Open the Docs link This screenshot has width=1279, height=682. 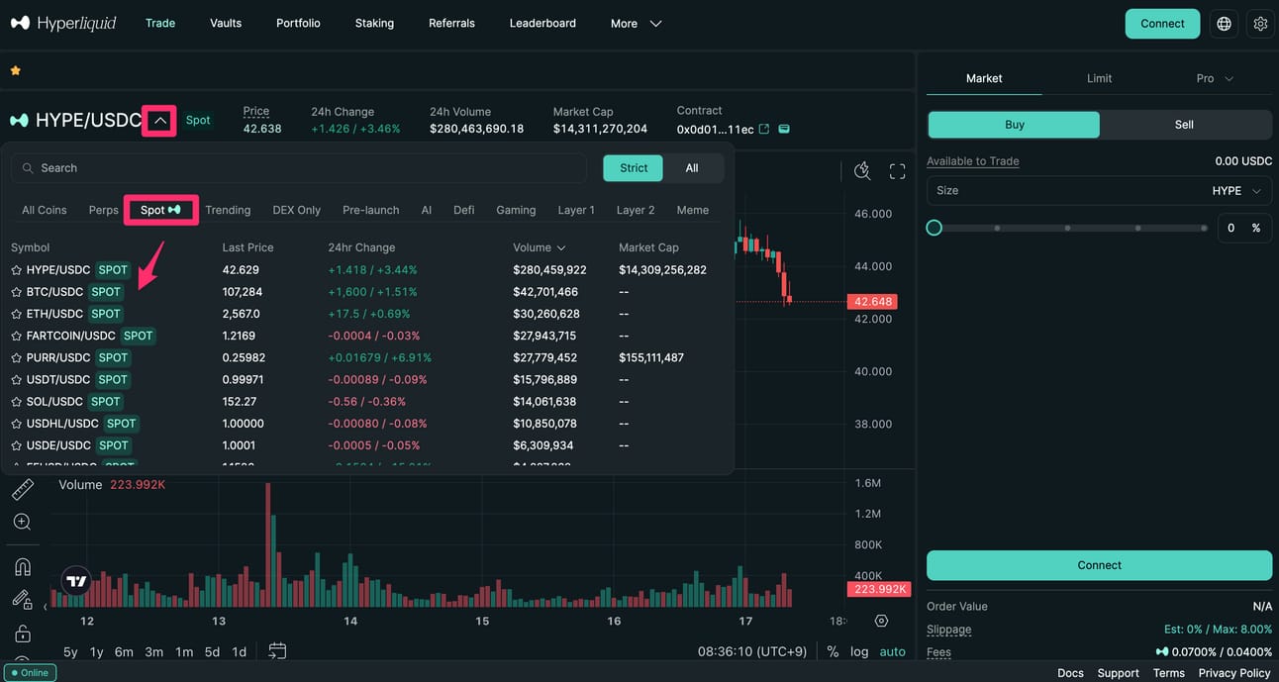click(x=1070, y=673)
